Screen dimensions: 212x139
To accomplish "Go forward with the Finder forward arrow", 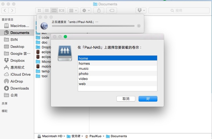I will point(12,10).
